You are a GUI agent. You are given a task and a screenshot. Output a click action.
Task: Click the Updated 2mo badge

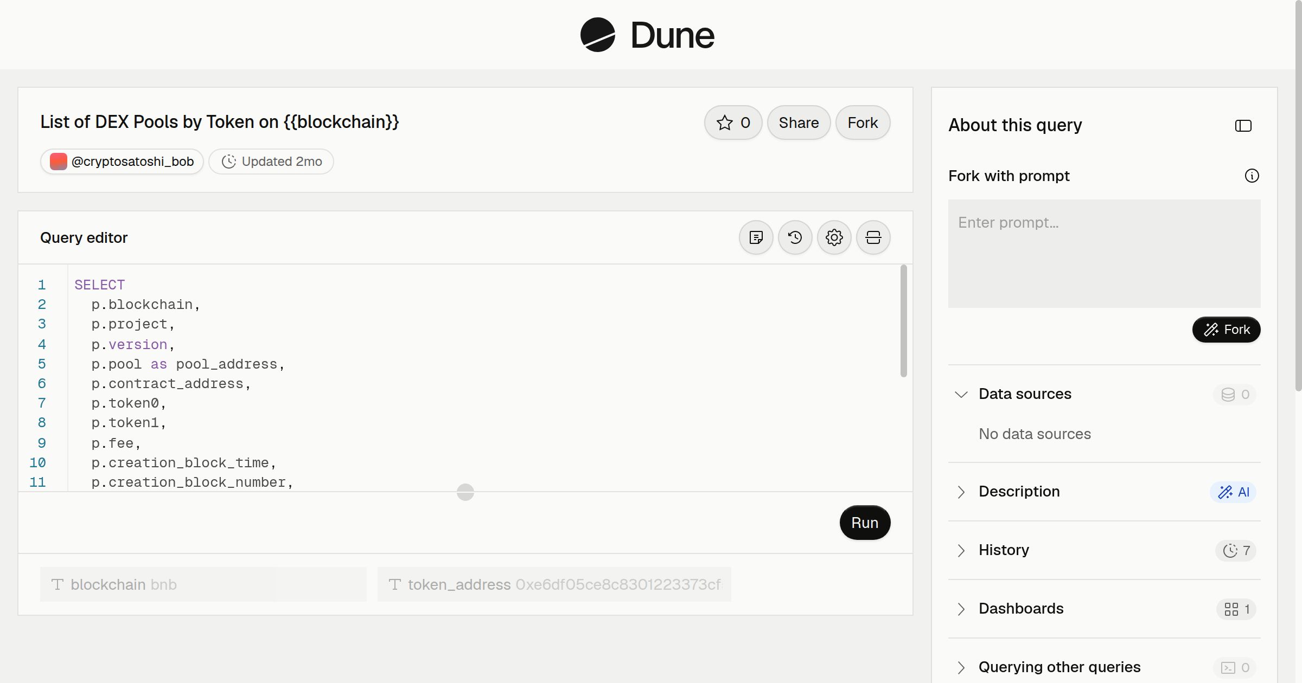tap(271, 162)
